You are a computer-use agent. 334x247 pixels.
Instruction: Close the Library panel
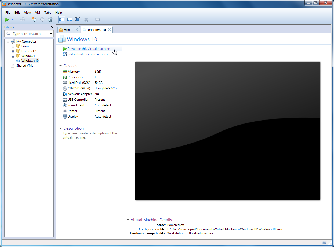pyautogui.click(x=52, y=27)
